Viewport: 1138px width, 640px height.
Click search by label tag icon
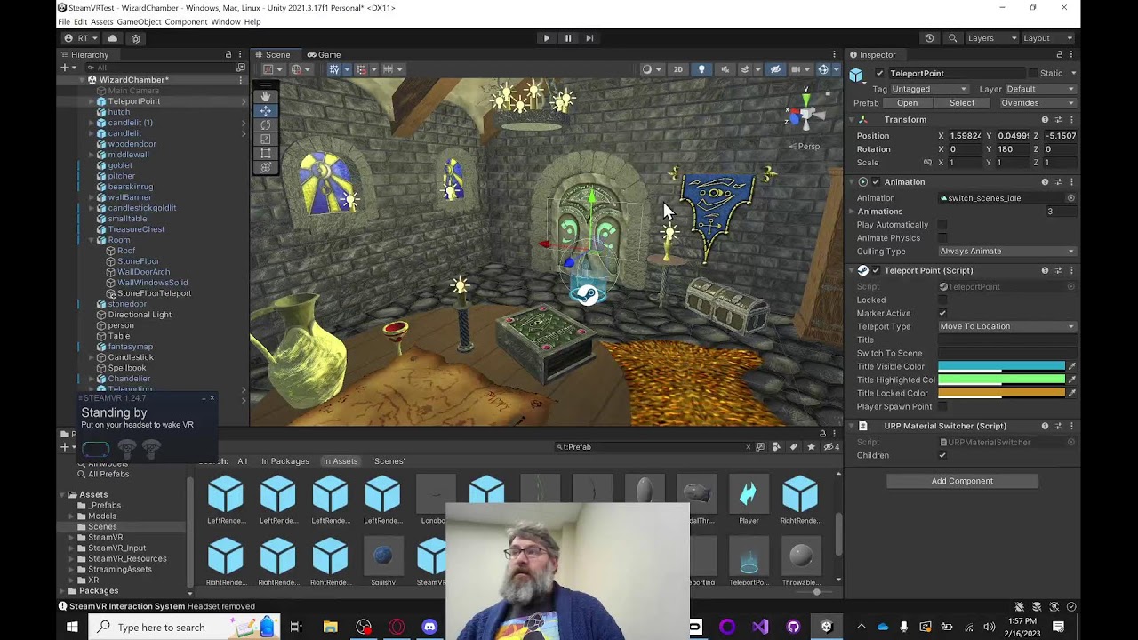tap(794, 447)
